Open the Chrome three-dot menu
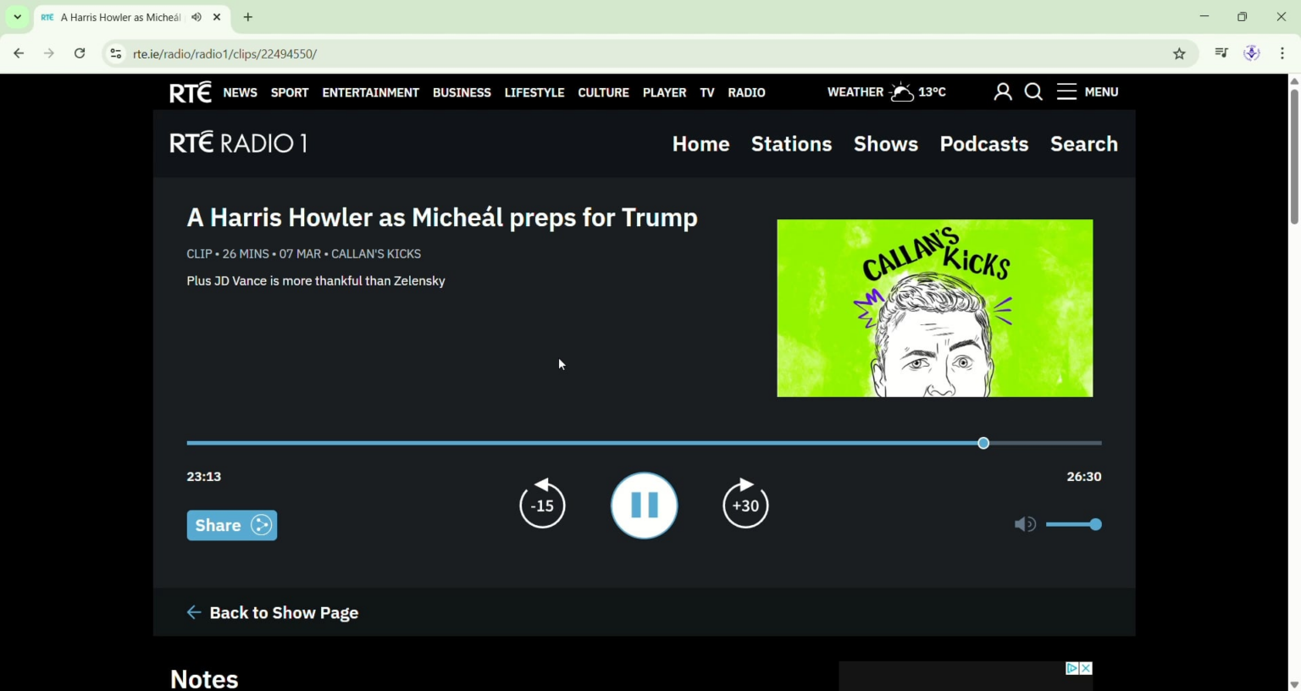 tap(1283, 54)
